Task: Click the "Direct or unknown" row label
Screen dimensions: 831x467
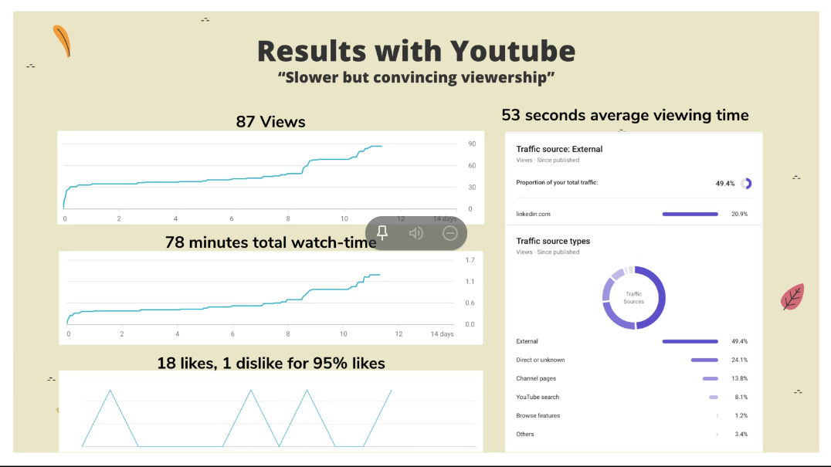Action: 541,360
